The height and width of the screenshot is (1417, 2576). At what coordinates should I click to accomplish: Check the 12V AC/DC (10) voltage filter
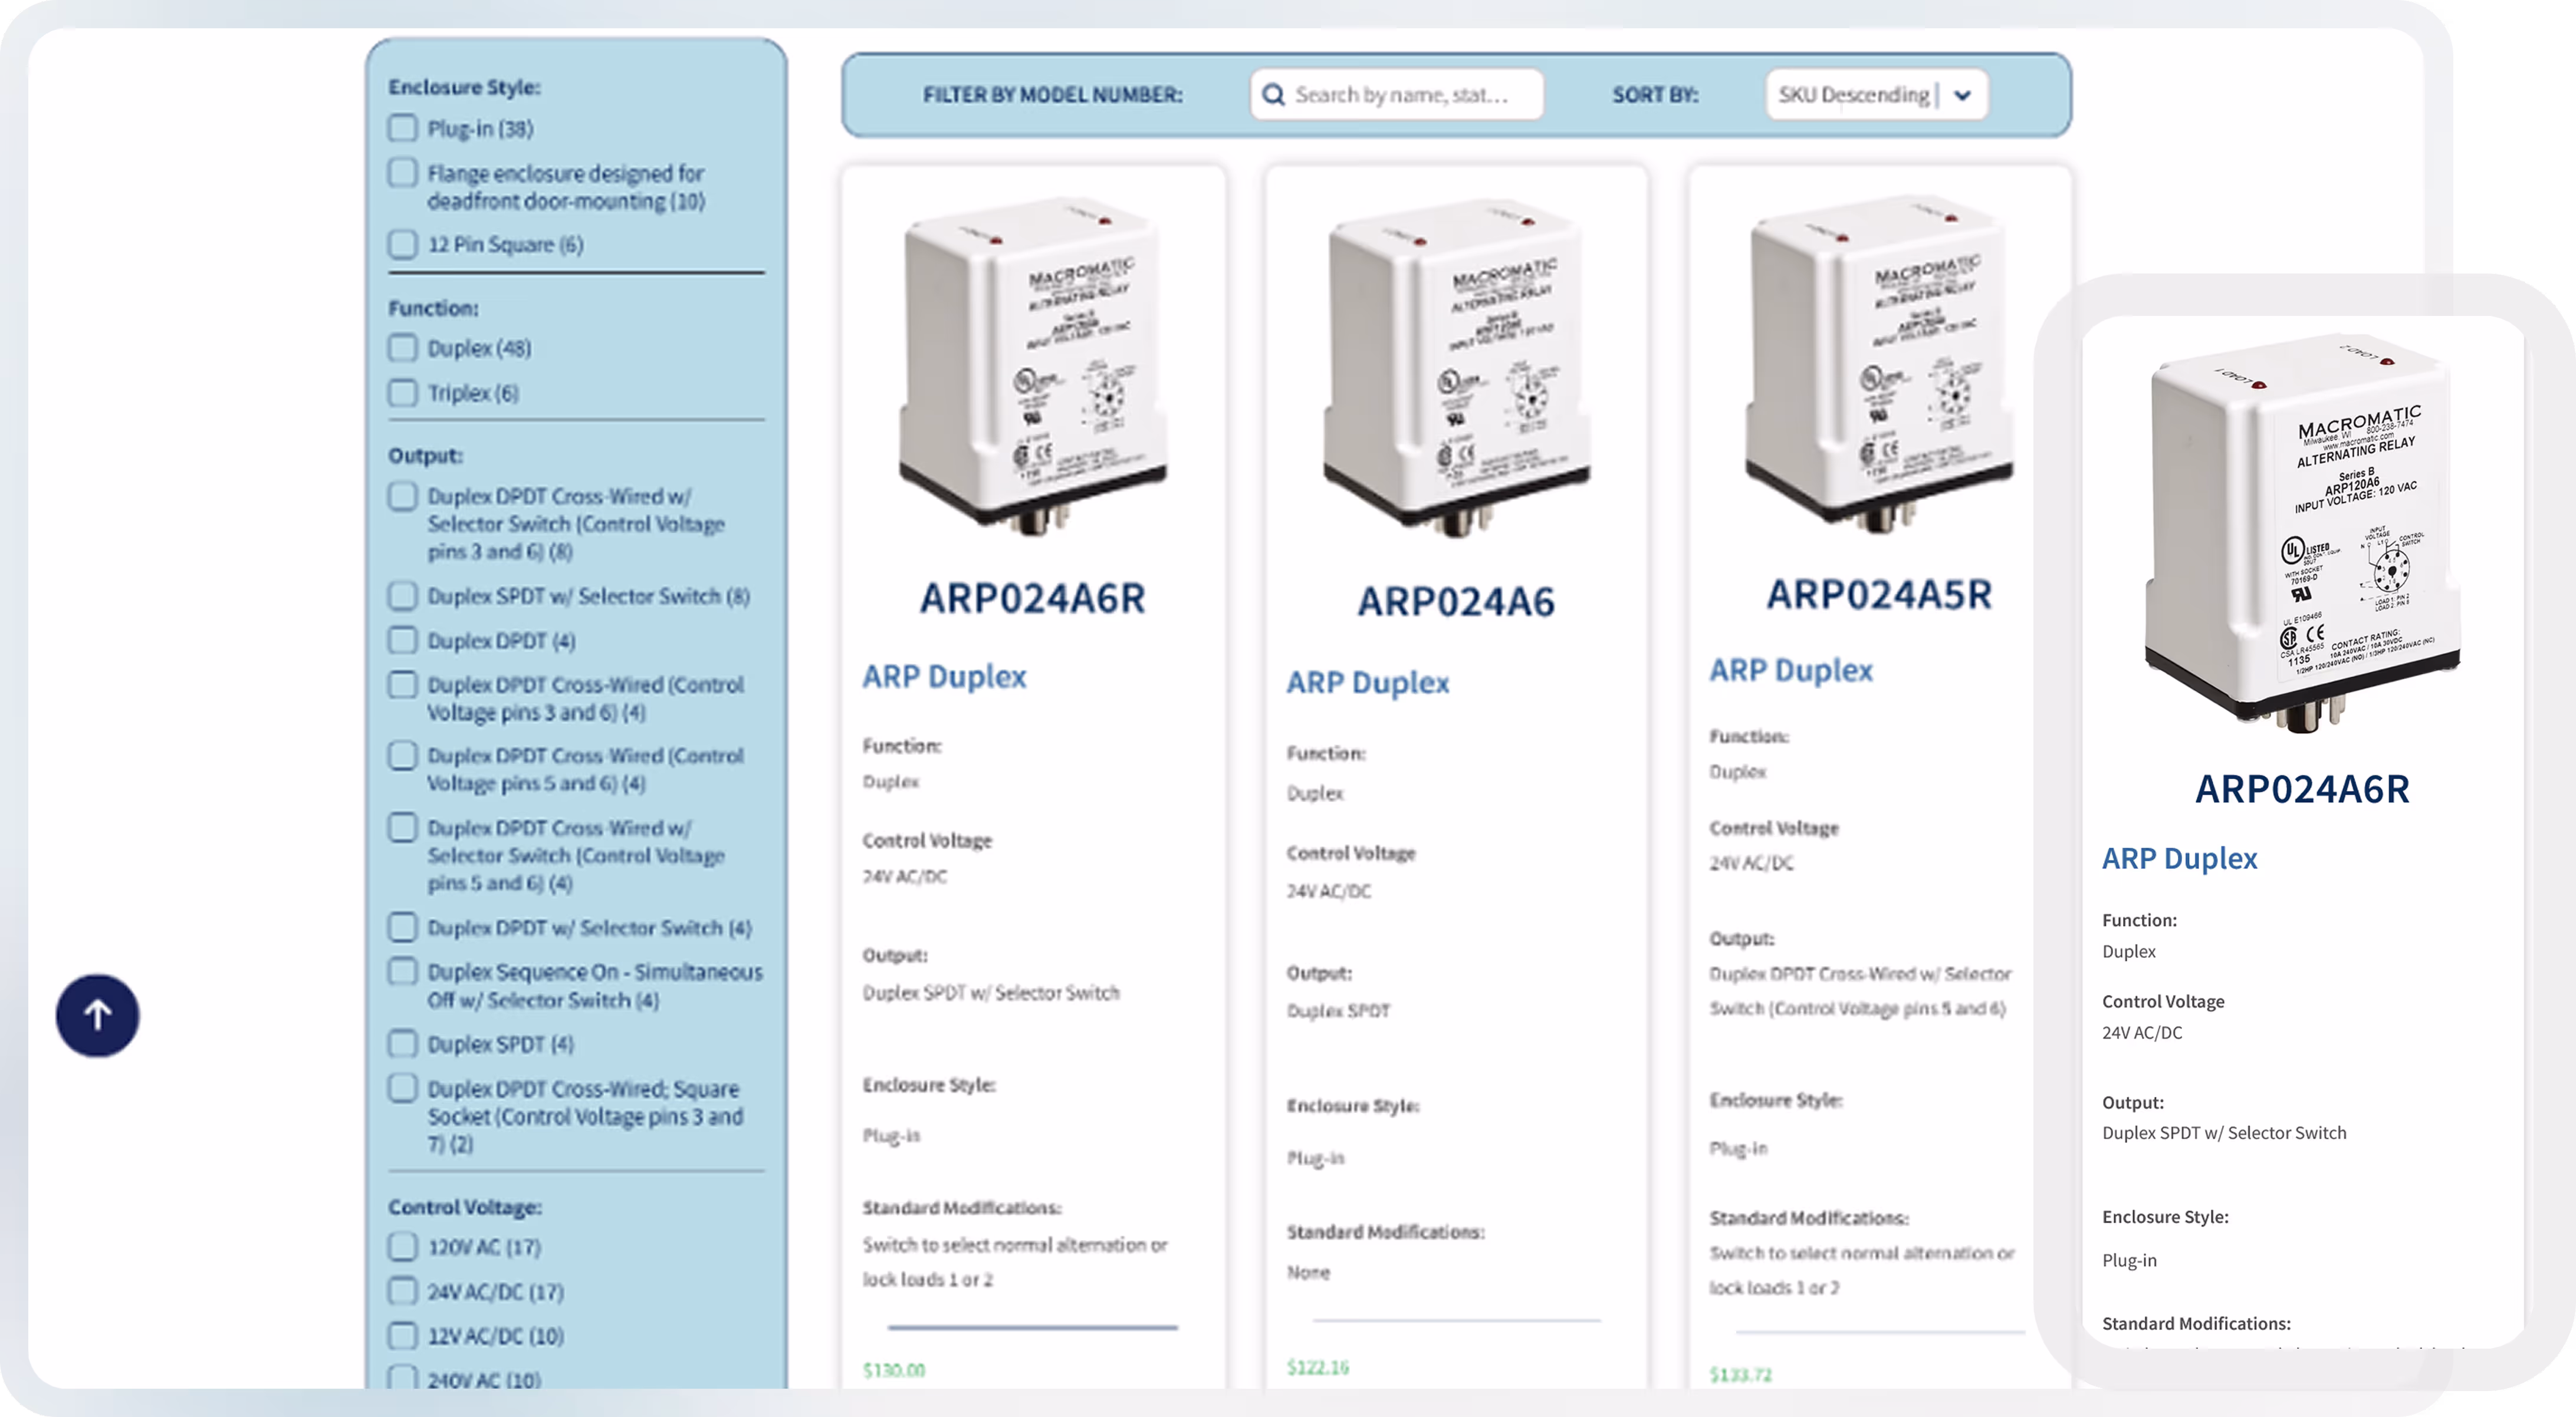tap(402, 1336)
